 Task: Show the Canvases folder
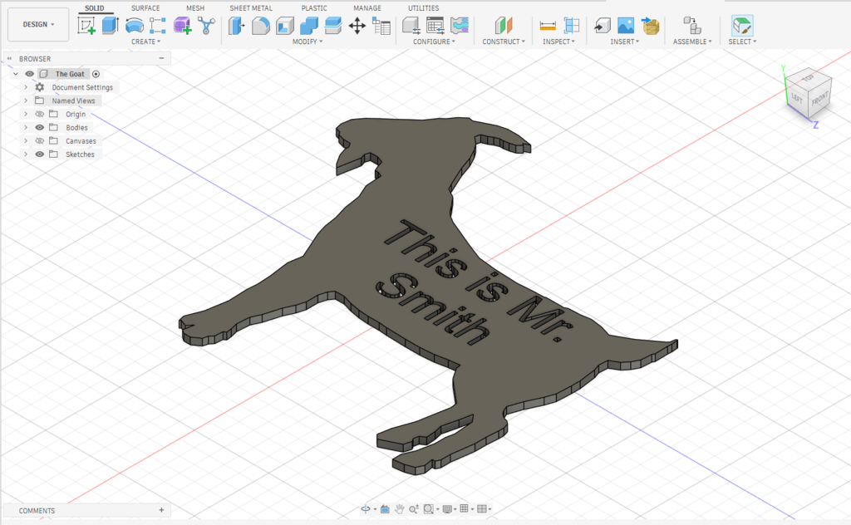tap(40, 141)
